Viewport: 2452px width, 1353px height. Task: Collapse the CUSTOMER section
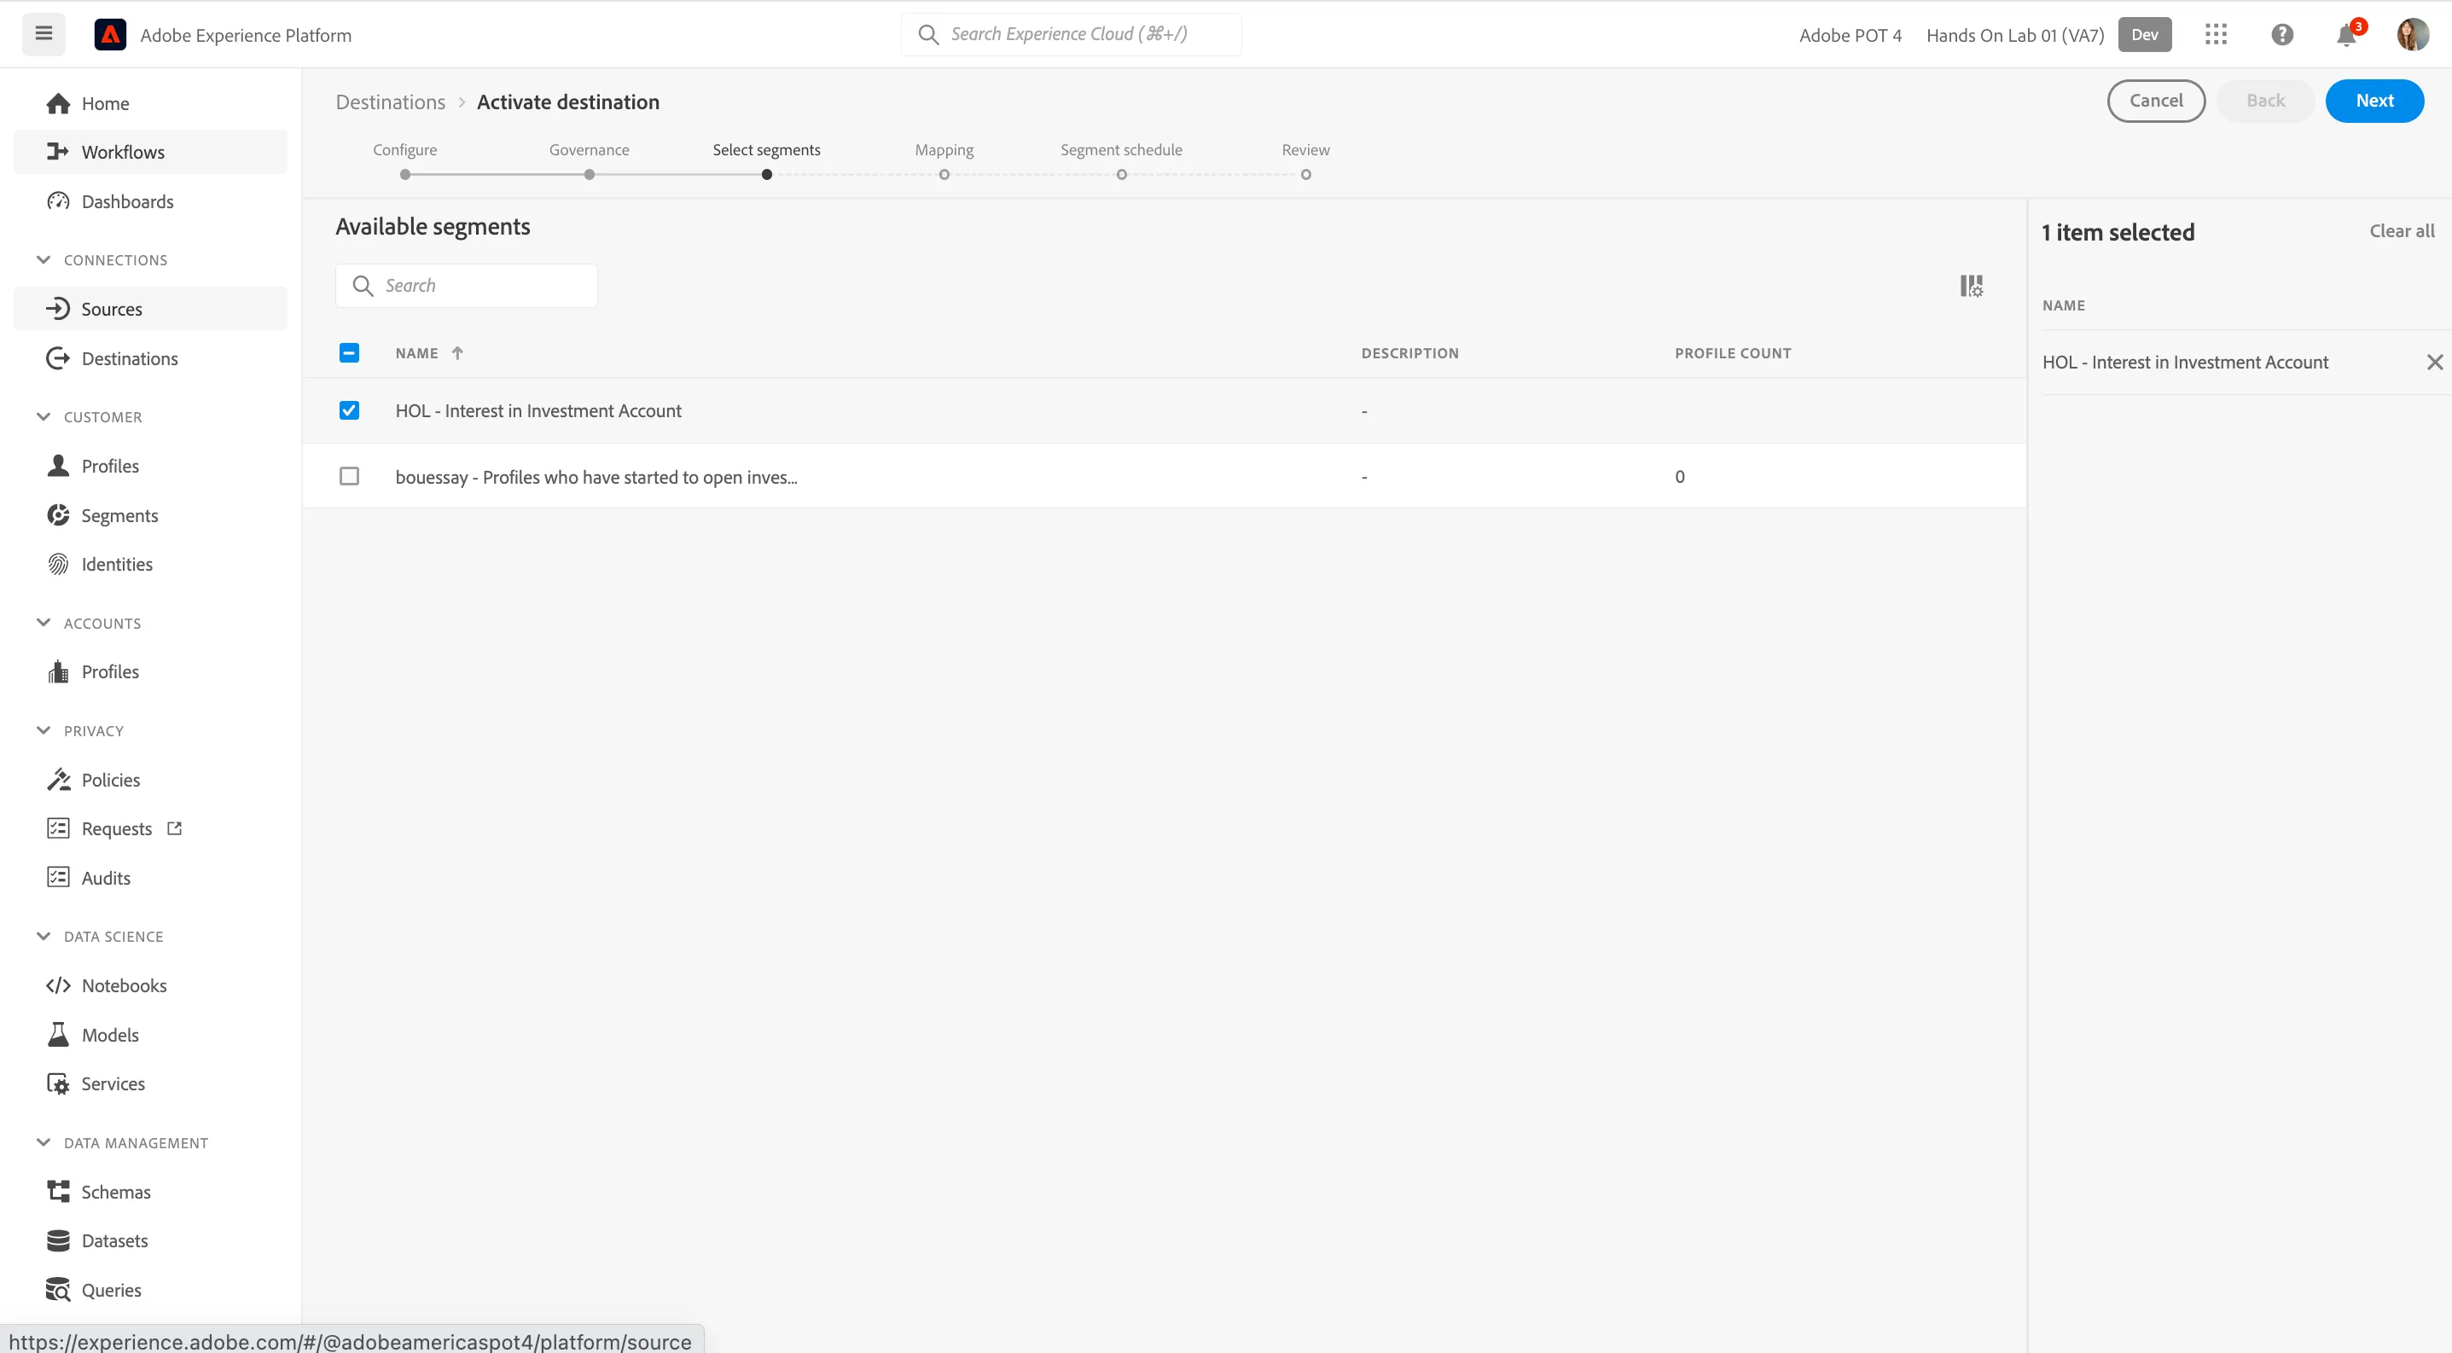click(x=44, y=417)
